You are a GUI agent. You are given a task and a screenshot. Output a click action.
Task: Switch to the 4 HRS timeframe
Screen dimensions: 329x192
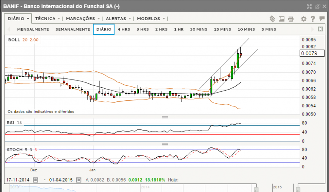point(124,29)
